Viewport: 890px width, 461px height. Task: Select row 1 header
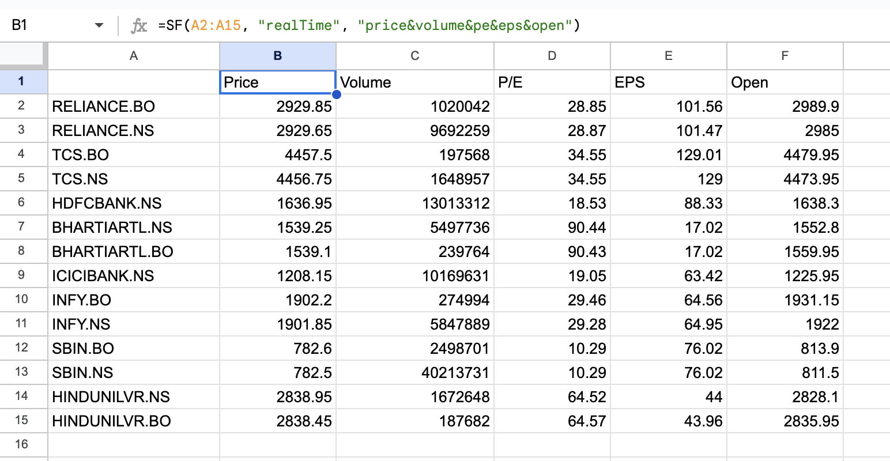coord(23,81)
